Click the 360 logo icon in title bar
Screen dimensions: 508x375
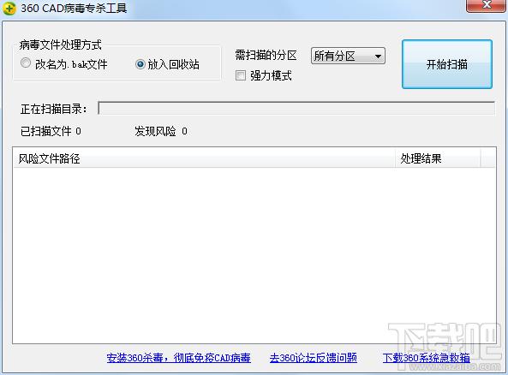click(x=9, y=8)
